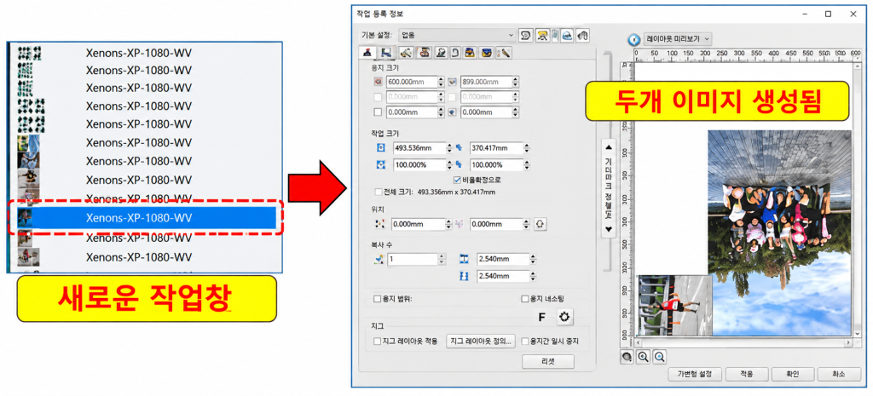Image resolution: width=873 pixels, height=396 pixels.
Task: Enable 지그 레이아웃 적용 checkbox
Action: 377,341
